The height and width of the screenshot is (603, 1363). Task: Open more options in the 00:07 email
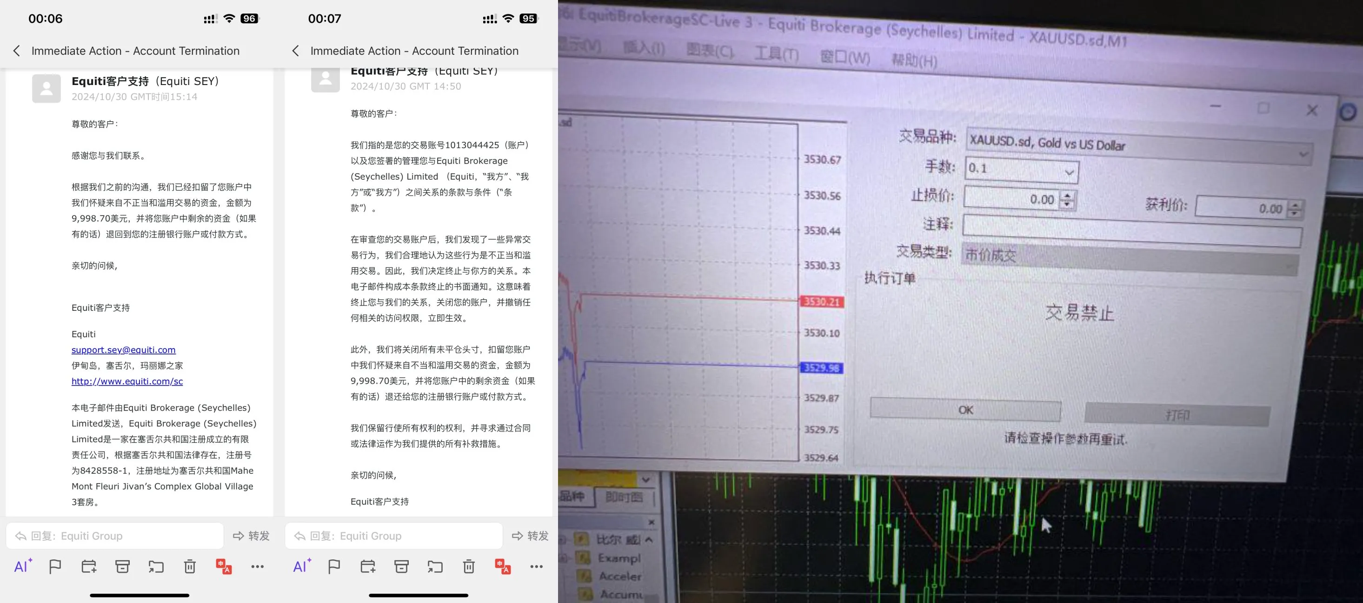537,567
